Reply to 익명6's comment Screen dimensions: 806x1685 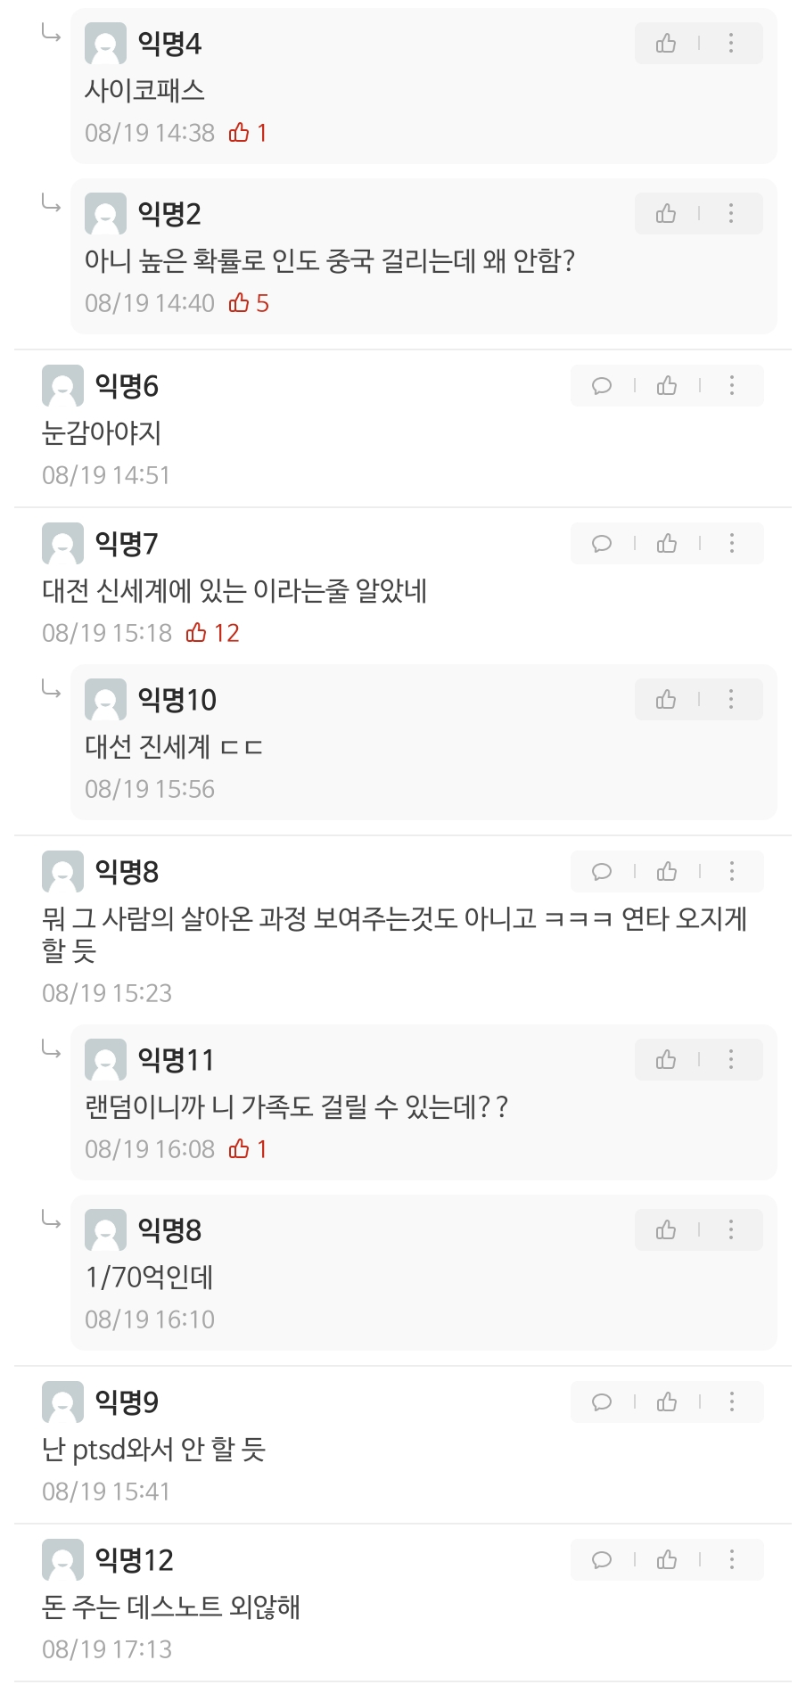click(602, 385)
